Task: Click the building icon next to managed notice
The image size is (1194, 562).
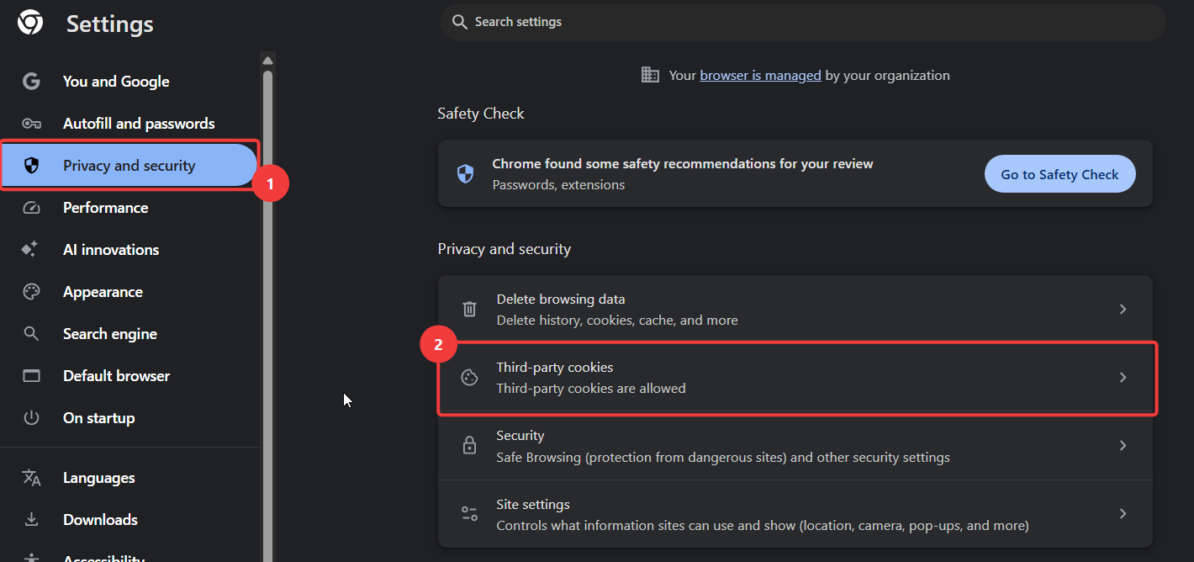Action: coord(650,75)
